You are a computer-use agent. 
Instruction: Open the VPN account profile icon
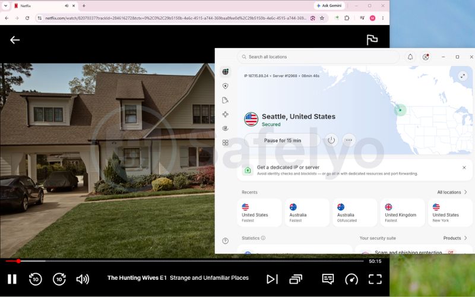[x=426, y=56]
